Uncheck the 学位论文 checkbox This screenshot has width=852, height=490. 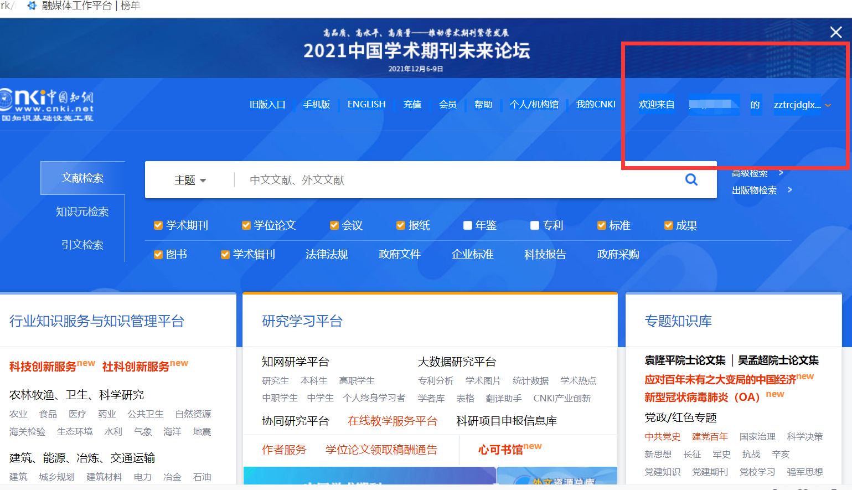coord(246,225)
